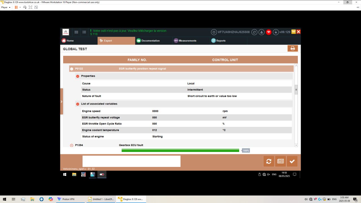Confirm with the checkmark button
Viewport: 361px width, 203px height.
tap(292, 161)
